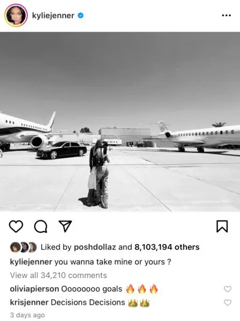
Task: Open oliviapierson's profile from comment
Action: click(x=34, y=289)
